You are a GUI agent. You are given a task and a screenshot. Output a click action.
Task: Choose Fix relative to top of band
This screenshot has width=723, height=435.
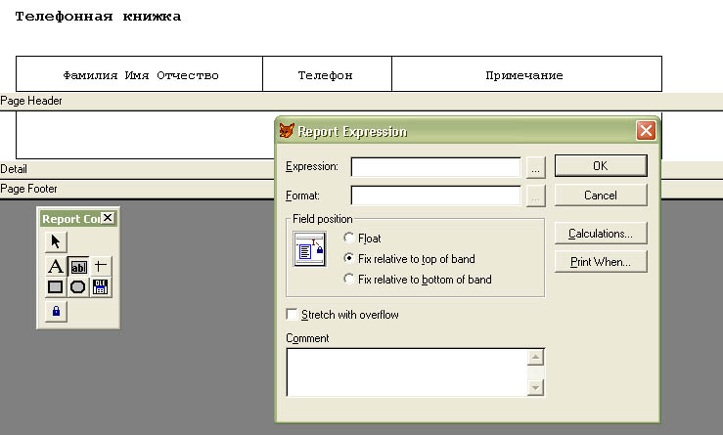pos(349,259)
